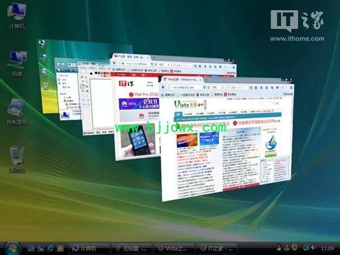Click the network tray icon
340x255 pixels.
click(306, 247)
